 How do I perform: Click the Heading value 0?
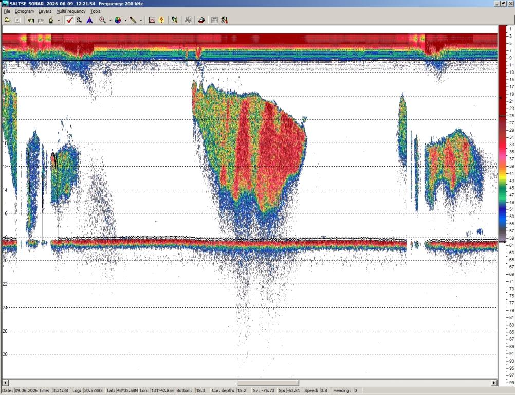(357, 391)
